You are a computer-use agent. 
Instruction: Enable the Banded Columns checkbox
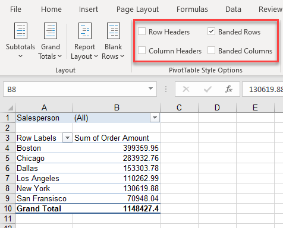click(x=211, y=50)
